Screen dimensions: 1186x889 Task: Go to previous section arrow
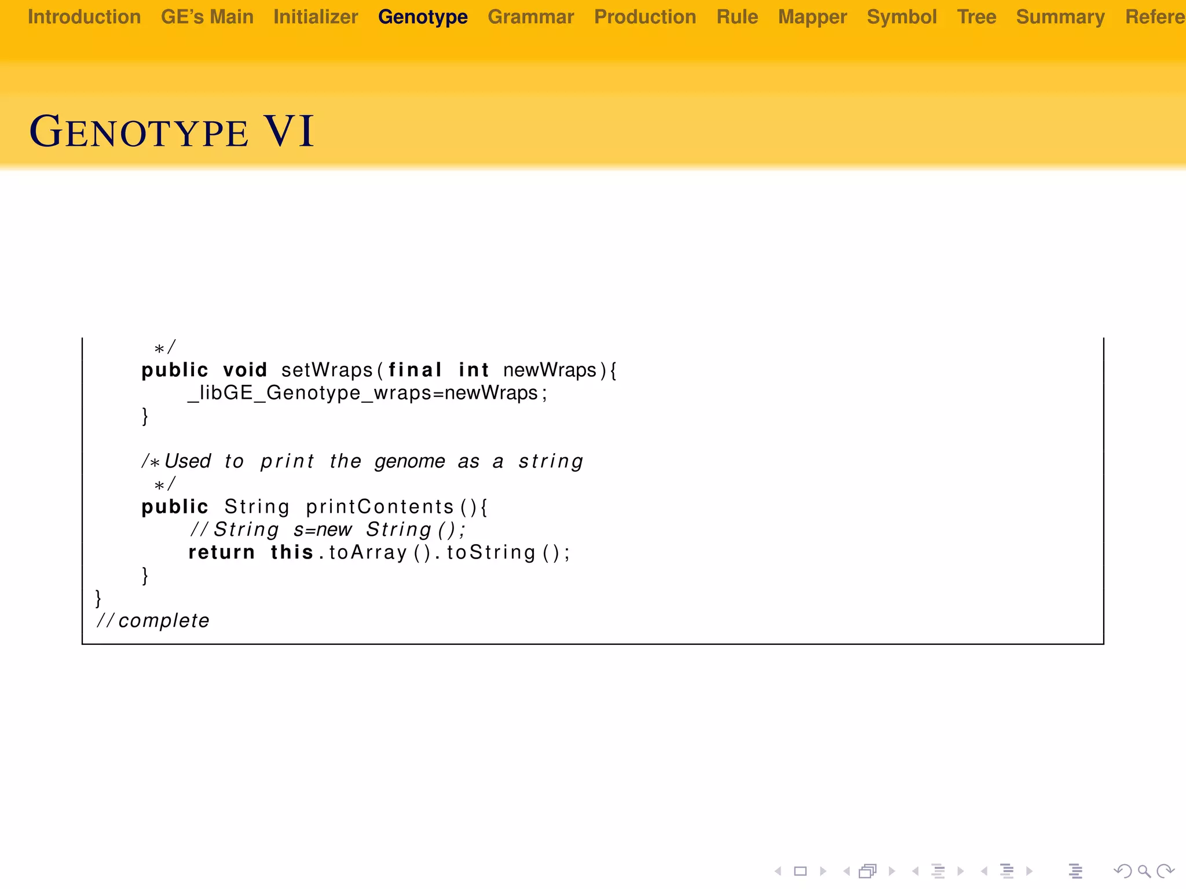pos(984,871)
